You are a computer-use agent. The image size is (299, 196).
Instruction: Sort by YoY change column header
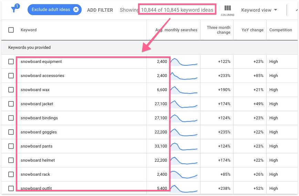click(x=252, y=30)
